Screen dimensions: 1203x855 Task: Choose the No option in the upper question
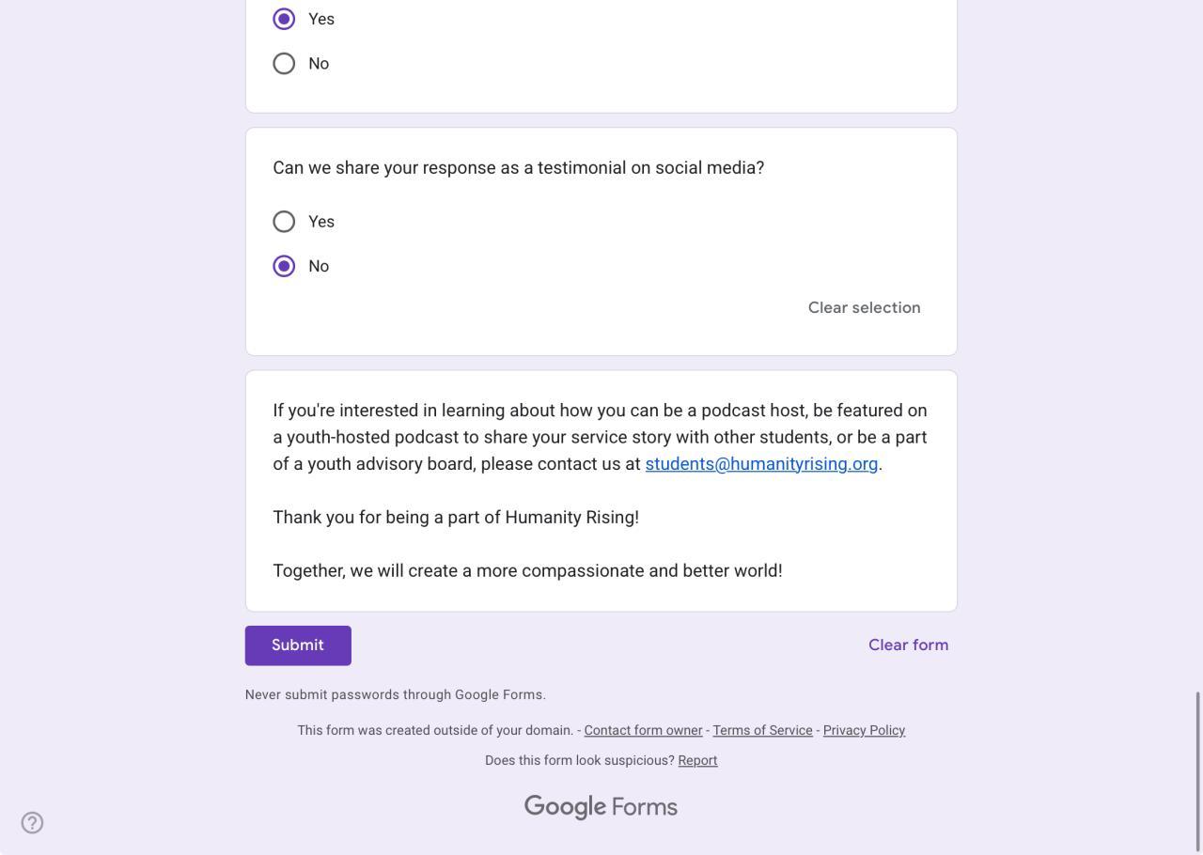click(x=284, y=64)
